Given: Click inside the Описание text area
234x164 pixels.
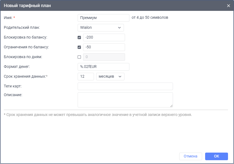Looking at the screenshot, I should [125, 100].
